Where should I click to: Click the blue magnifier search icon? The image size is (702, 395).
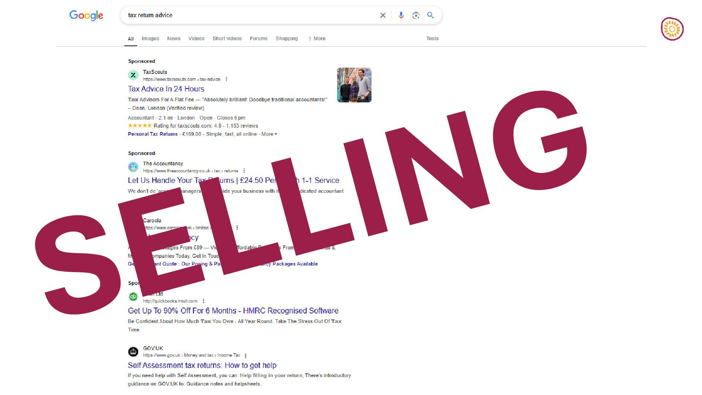tap(430, 15)
